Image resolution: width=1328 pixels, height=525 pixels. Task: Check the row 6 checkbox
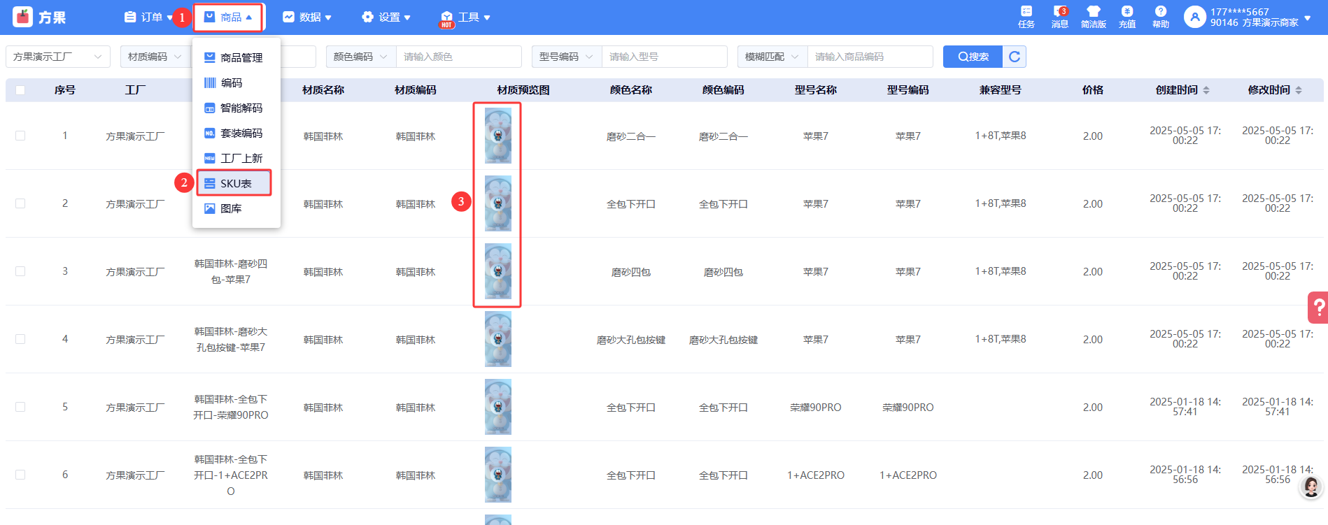(x=20, y=475)
